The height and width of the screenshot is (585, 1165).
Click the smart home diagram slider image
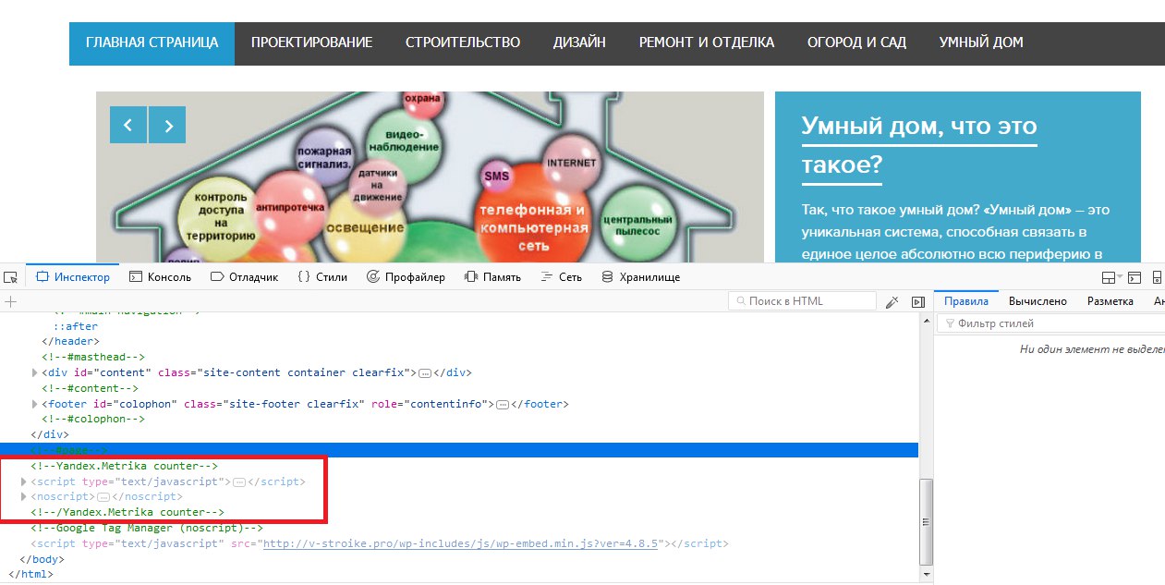tap(430, 177)
